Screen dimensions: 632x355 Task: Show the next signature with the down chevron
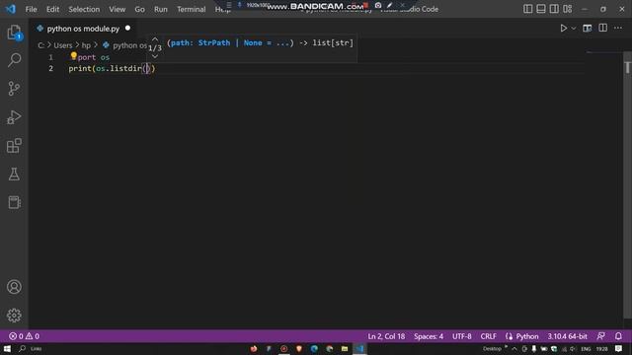[155, 56]
